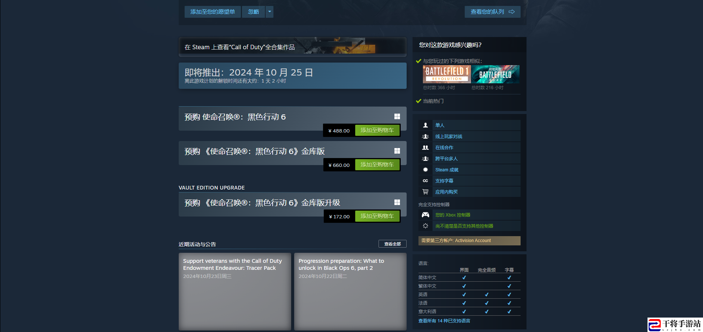Add 黑色行动 6 standard pre-purchase to cart
Viewport: 703px width, 332px height.
pos(377,130)
